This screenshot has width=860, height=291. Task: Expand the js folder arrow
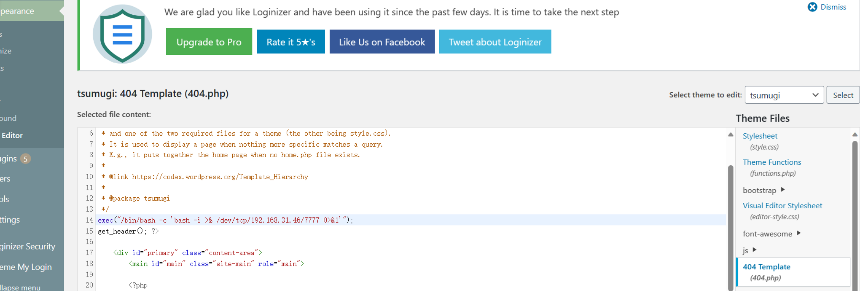[x=755, y=249]
